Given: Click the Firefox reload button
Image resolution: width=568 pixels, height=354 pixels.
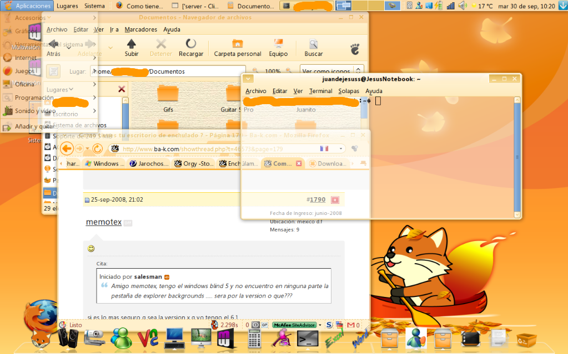Looking at the screenshot, I should [x=98, y=148].
